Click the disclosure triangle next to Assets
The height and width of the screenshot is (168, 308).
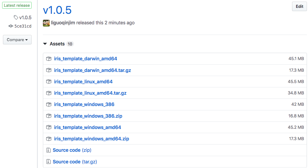pos(45,44)
